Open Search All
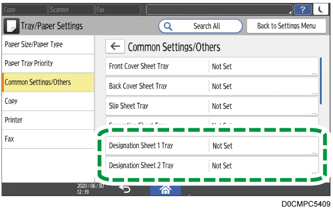333x209 pixels. (200, 26)
